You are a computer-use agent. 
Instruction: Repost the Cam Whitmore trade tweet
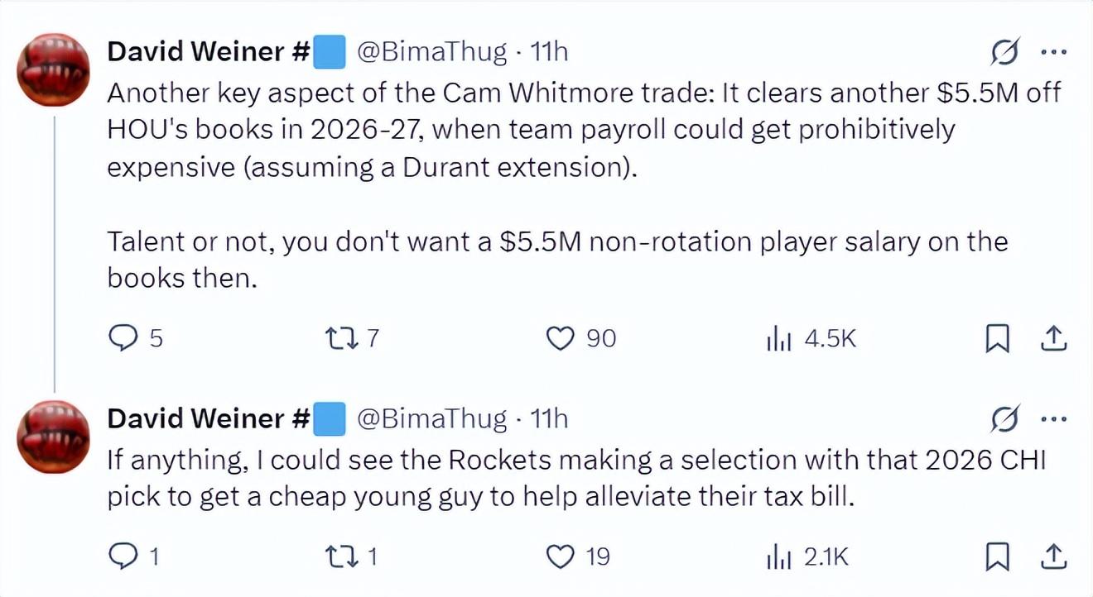340,338
